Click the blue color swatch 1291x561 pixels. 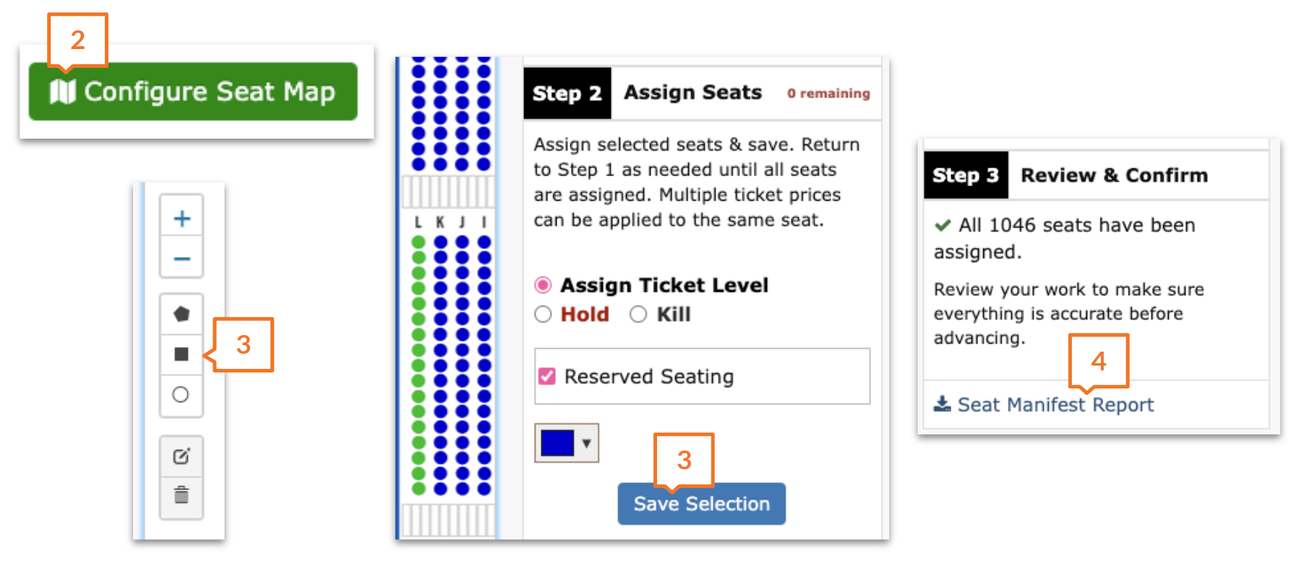click(557, 443)
